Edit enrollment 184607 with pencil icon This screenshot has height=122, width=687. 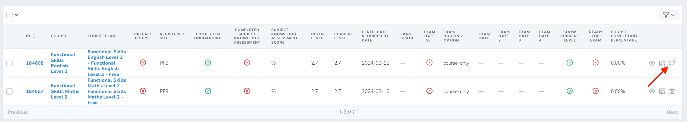tap(662, 91)
